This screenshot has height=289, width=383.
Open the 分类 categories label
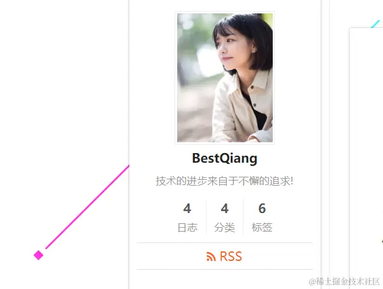(x=224, y=228)
